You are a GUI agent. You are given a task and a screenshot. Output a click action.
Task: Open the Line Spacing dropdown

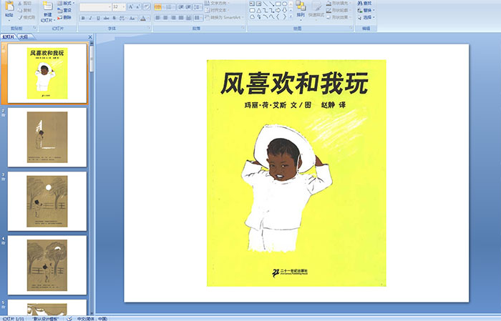(198, 7)
